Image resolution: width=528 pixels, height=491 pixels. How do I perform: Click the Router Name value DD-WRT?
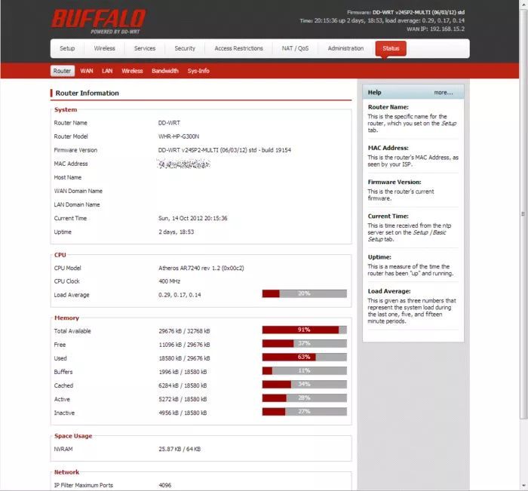(x=169, y=123)
